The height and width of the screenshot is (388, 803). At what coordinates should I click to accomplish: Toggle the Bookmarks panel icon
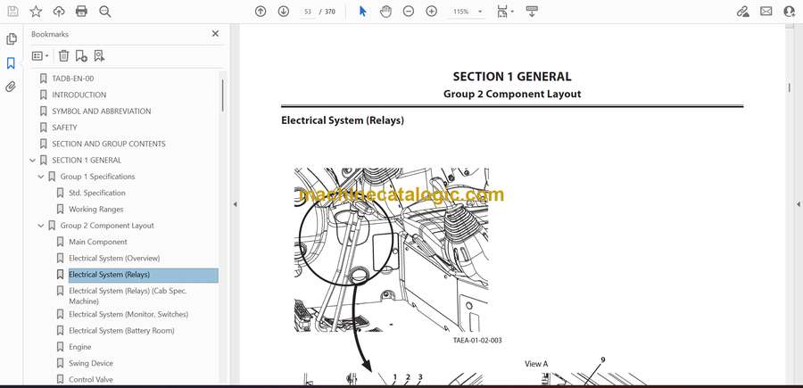[x=11, y=63]
